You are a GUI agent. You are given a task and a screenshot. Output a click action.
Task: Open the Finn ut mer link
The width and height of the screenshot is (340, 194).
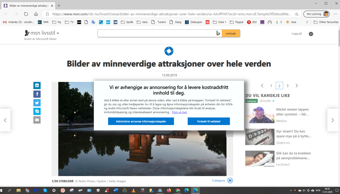point(180,112)
